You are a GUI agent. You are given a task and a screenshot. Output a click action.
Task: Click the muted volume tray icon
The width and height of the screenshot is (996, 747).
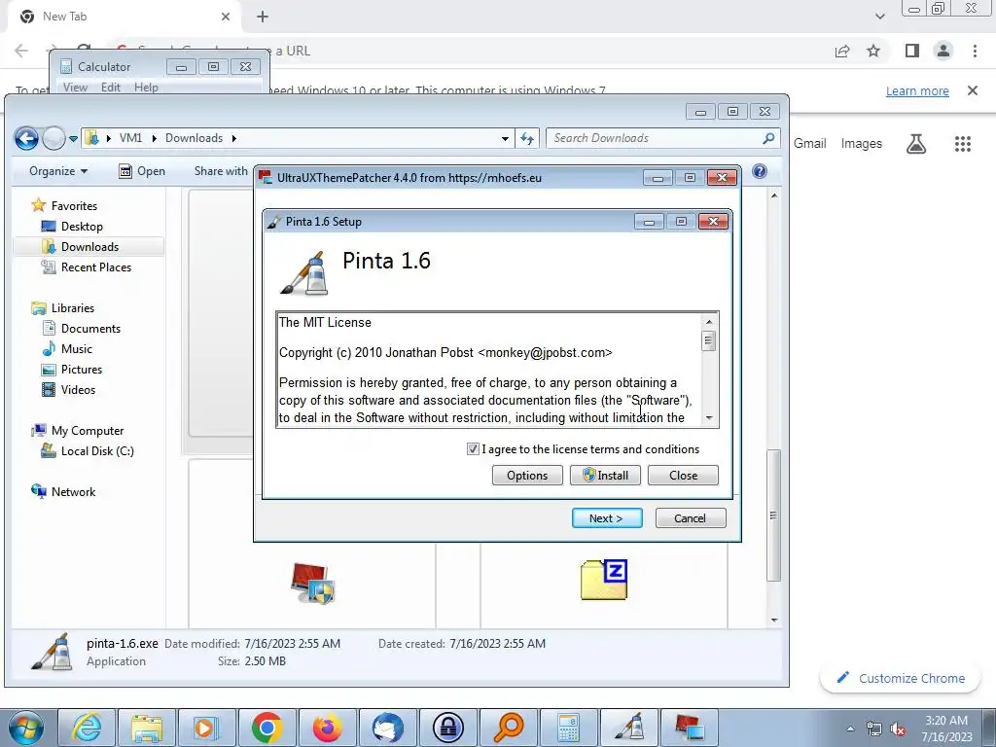(x=898, y=729)
